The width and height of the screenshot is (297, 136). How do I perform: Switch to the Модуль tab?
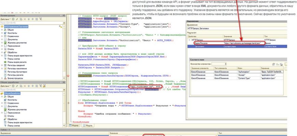[x=88, y=125]
